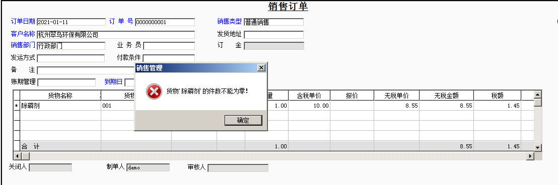Click the 到期日 label
The width and height of the screenshot is (558, 185).
click(x=113, y=82)
